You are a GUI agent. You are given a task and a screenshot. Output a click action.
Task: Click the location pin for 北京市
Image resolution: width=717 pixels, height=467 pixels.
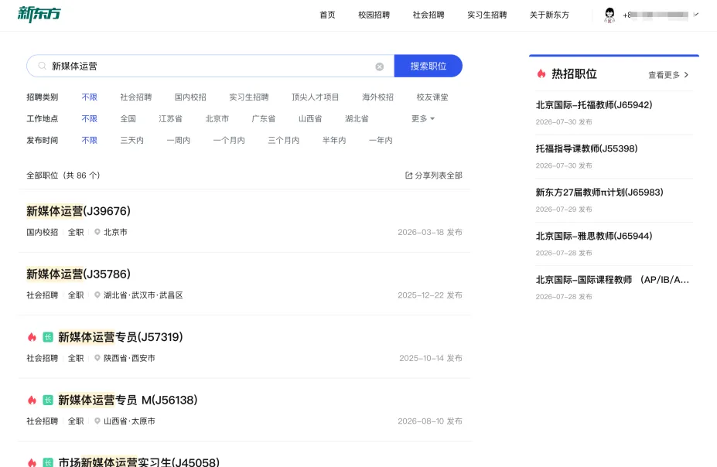(x=97, y=232)
